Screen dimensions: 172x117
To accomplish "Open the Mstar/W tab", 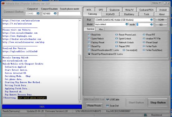I will (x=130, y=10).
